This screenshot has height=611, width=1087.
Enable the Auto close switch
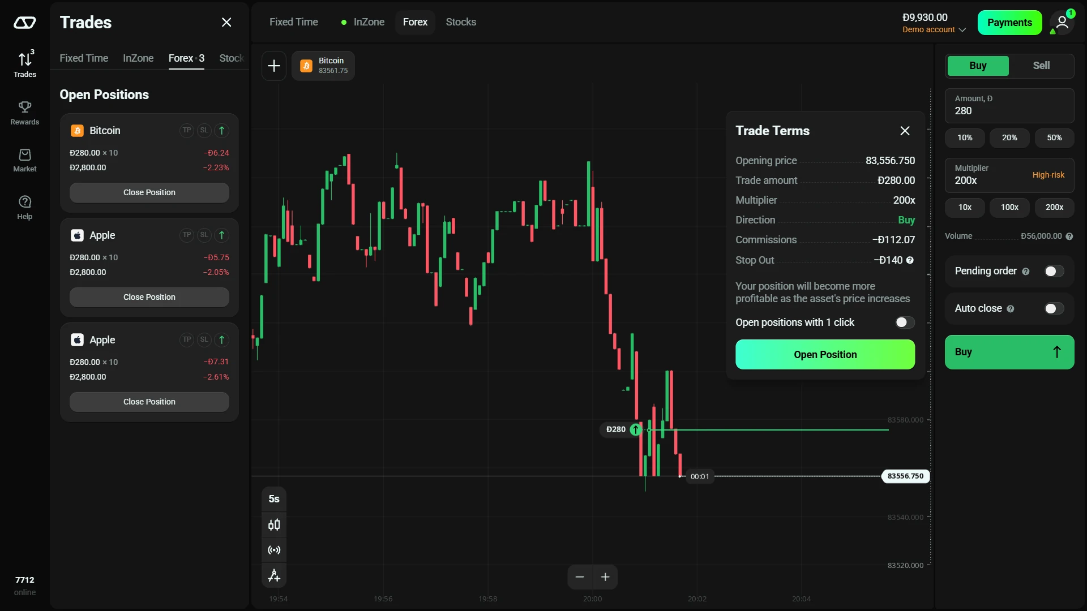point(1054,308)
